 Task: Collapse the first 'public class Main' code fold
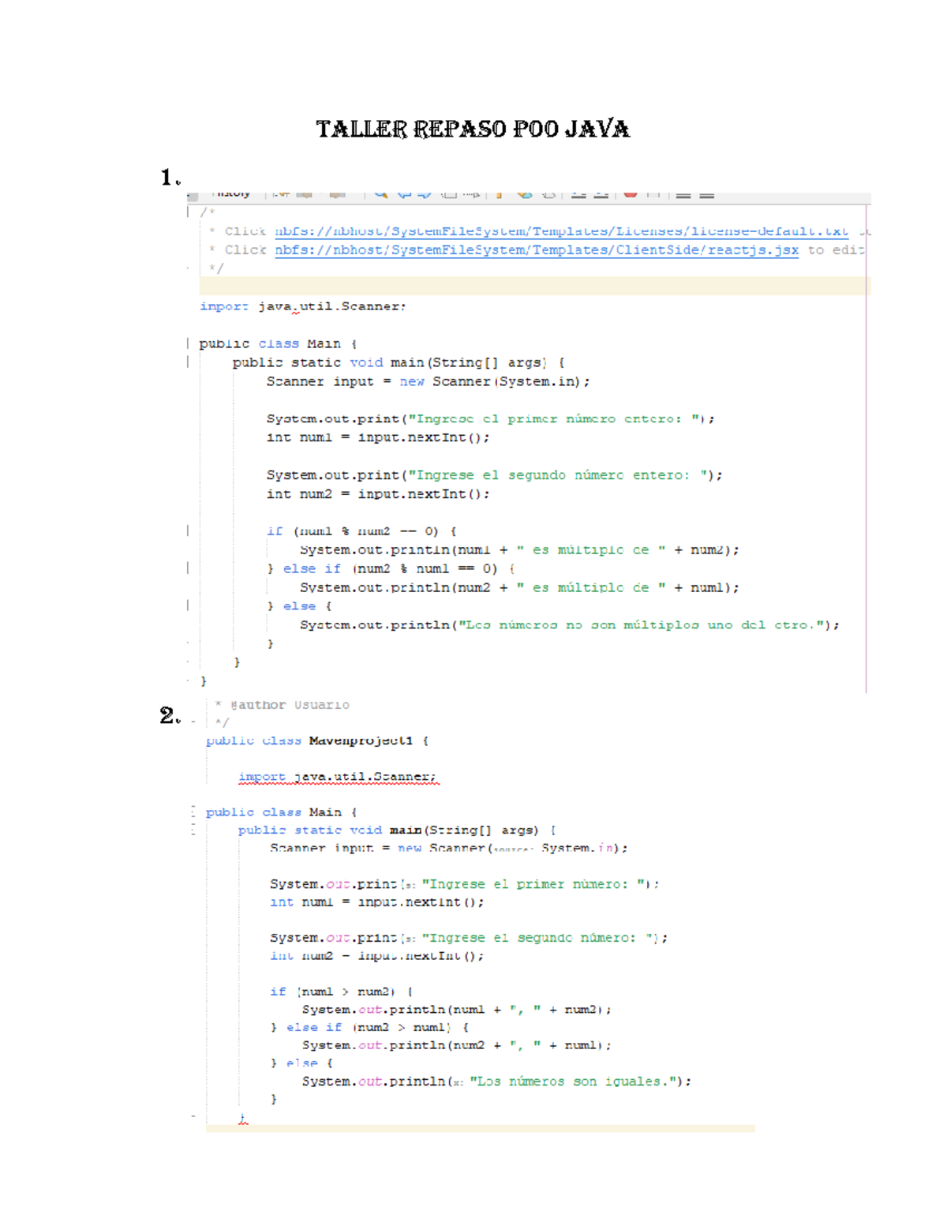coord(188,343)
